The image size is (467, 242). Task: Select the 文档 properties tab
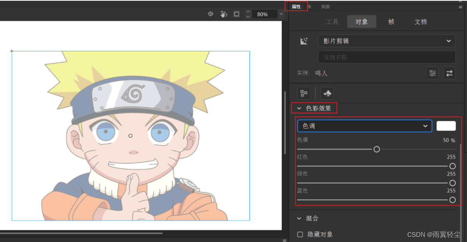pyautogui.click(x=421, y=22)
